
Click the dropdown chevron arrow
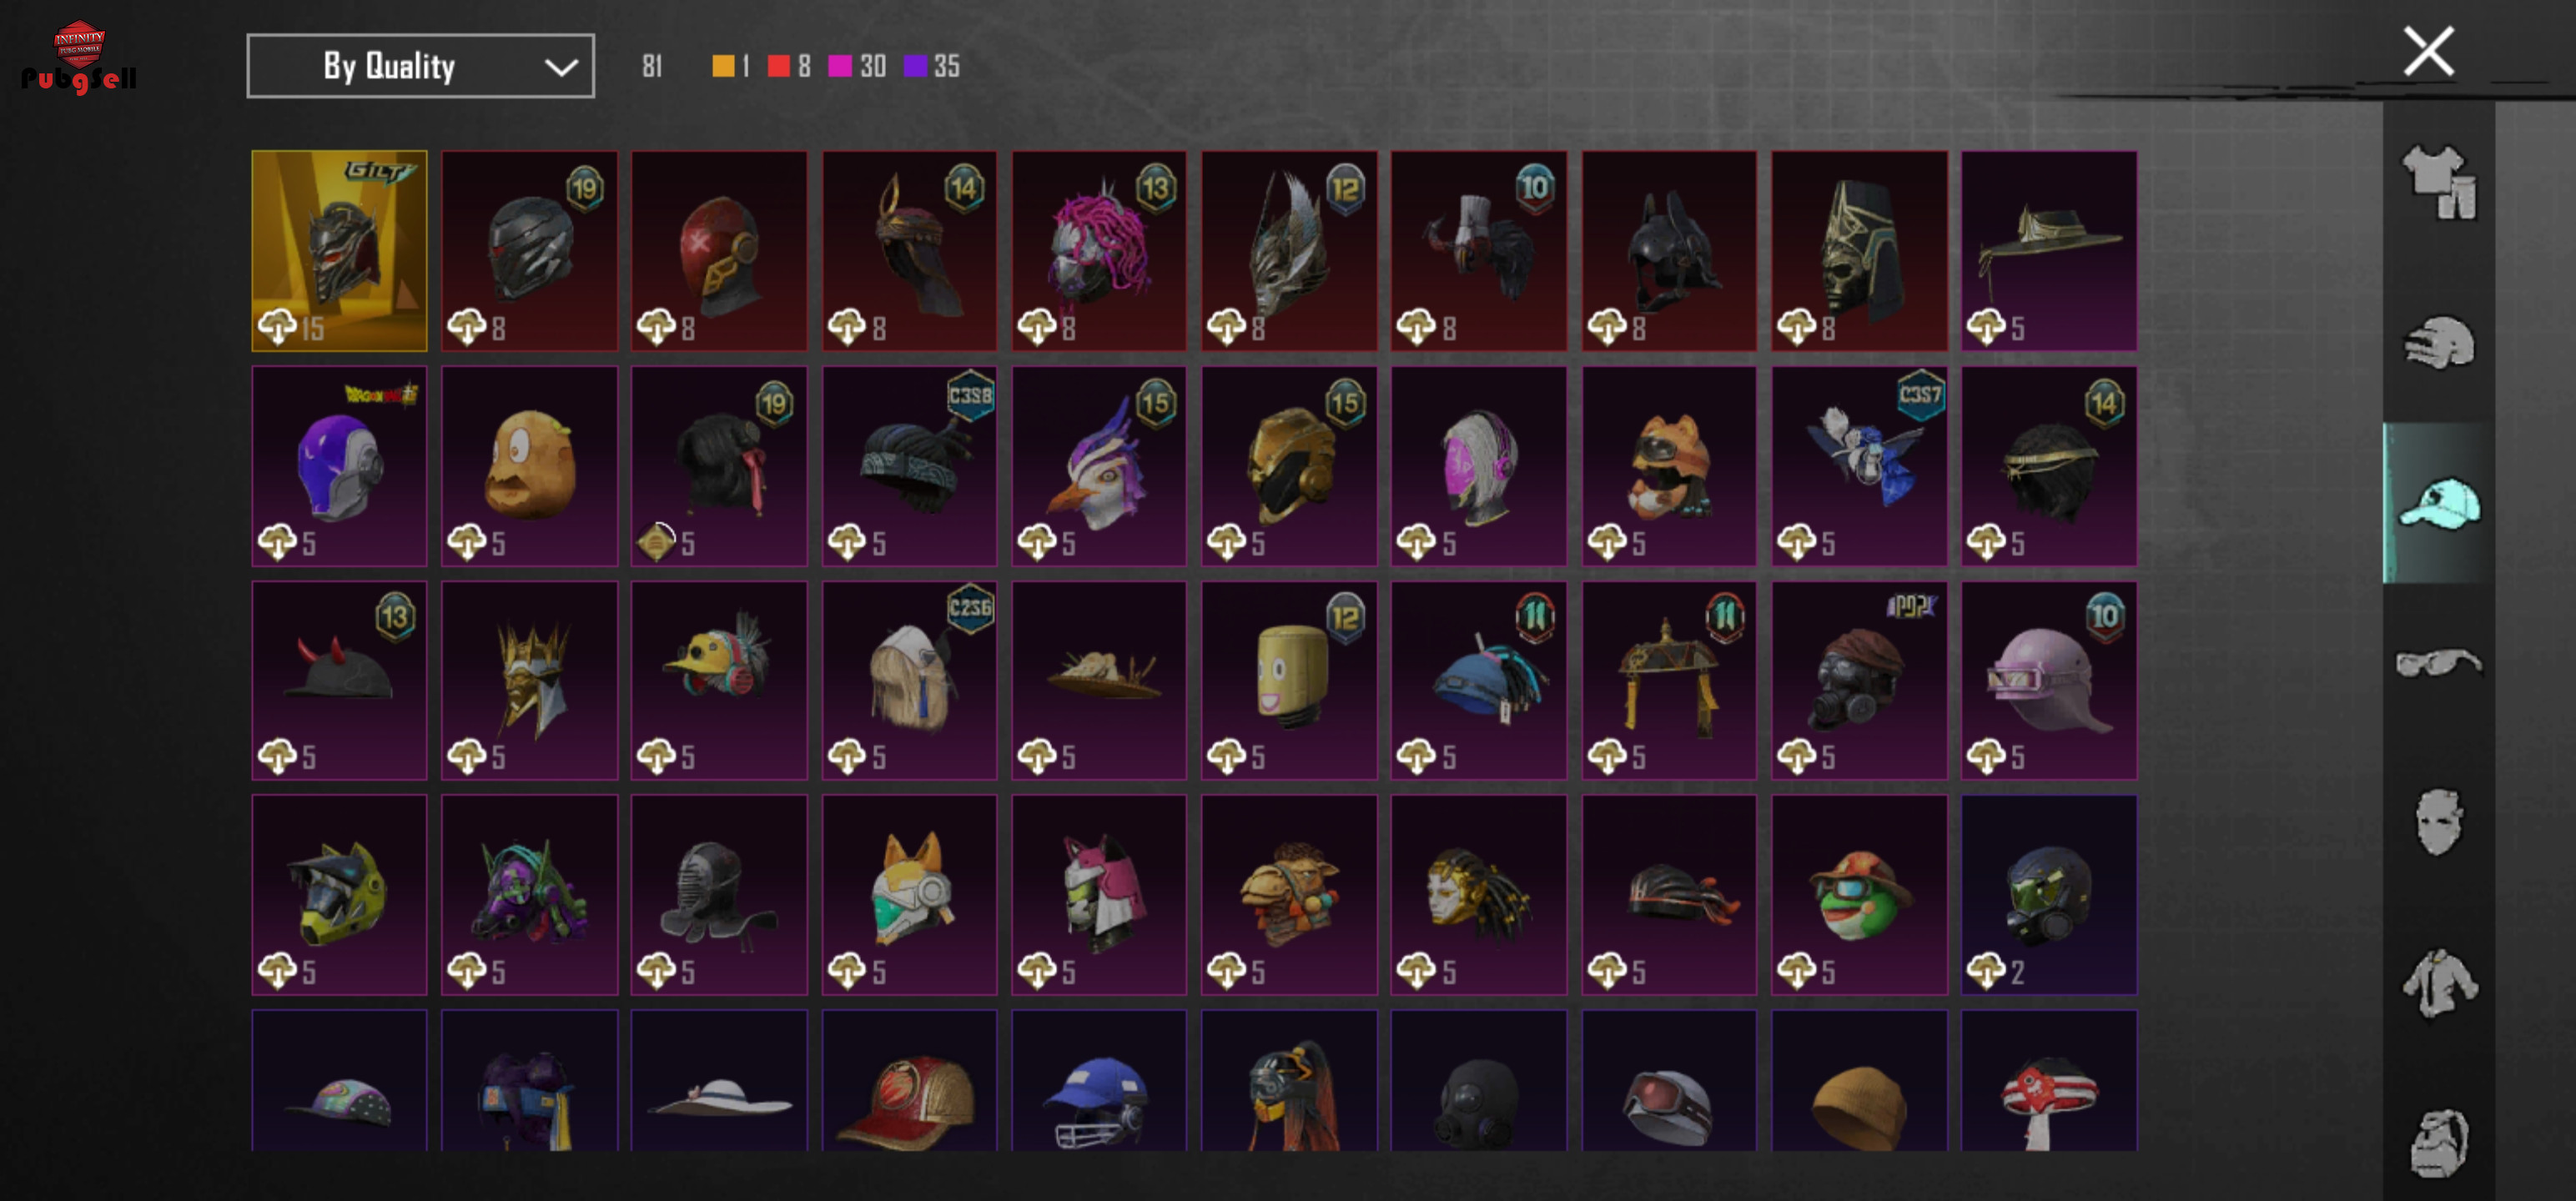pos(561,67)
